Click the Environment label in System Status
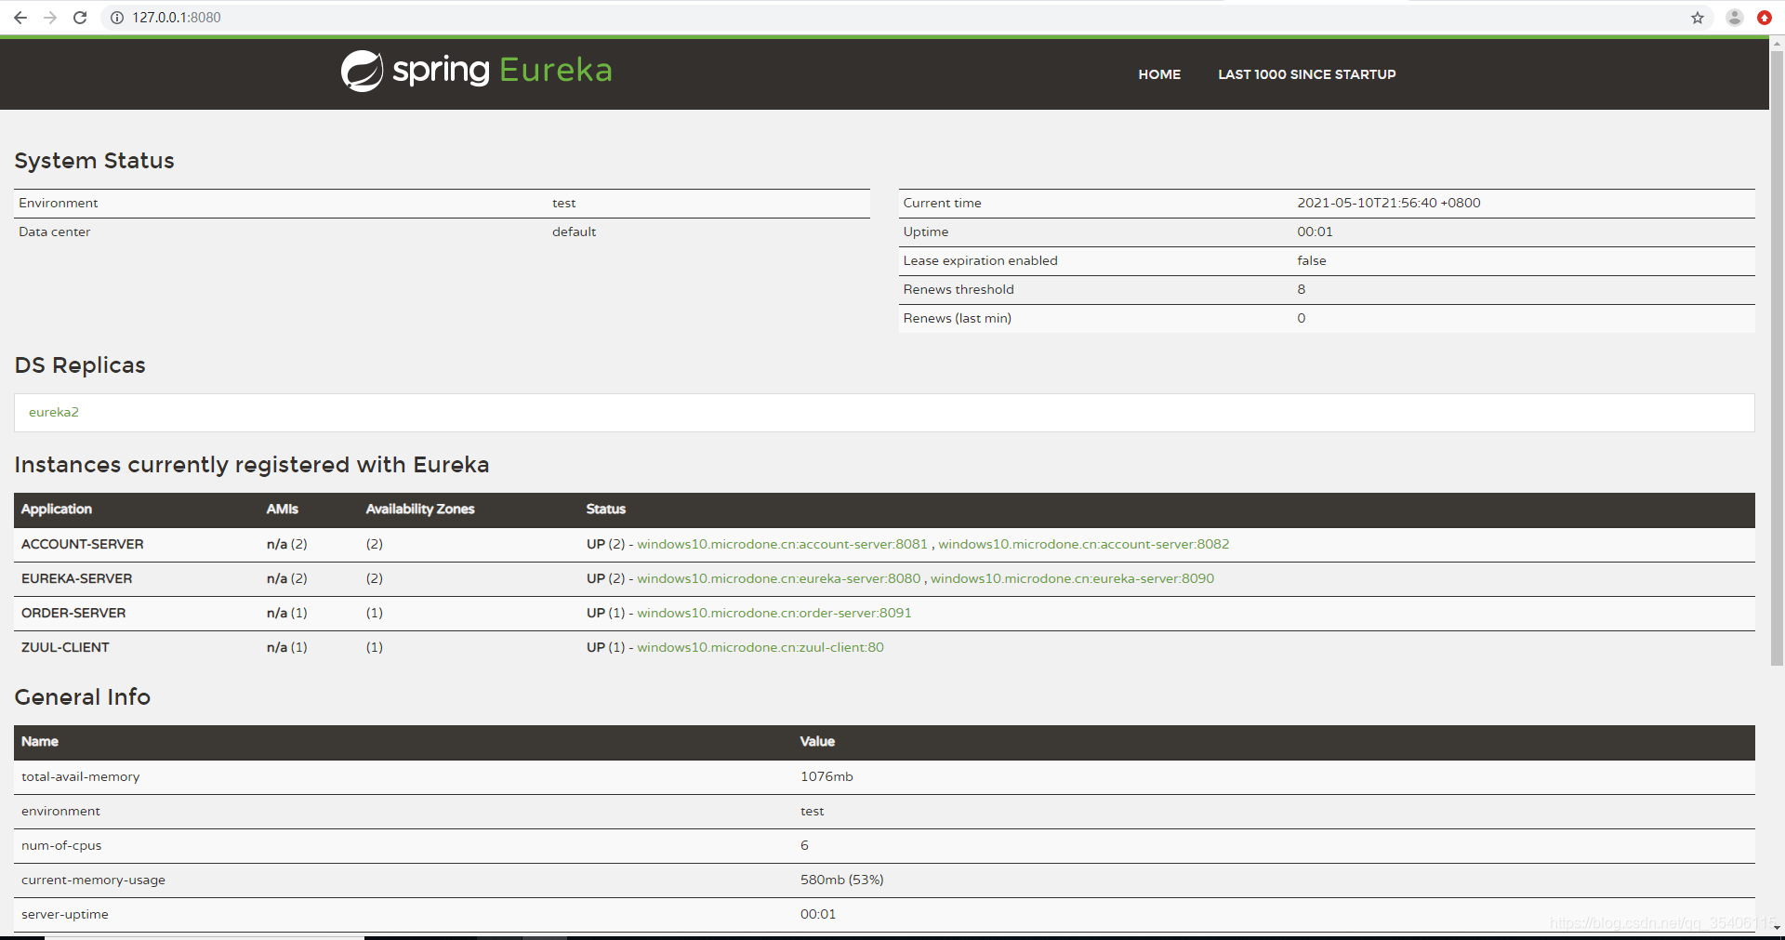 58,203
